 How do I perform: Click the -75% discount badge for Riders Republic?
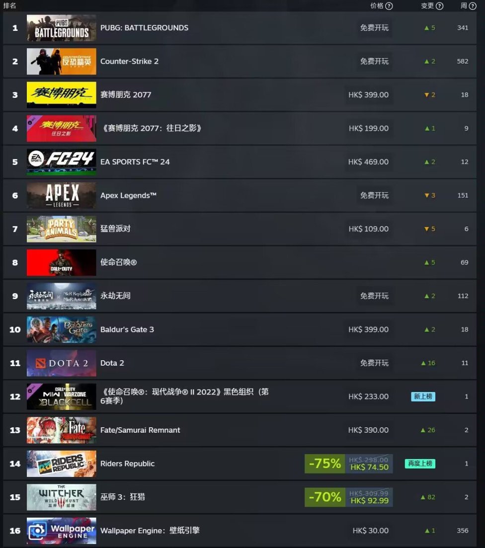click(x=324, y=464)
